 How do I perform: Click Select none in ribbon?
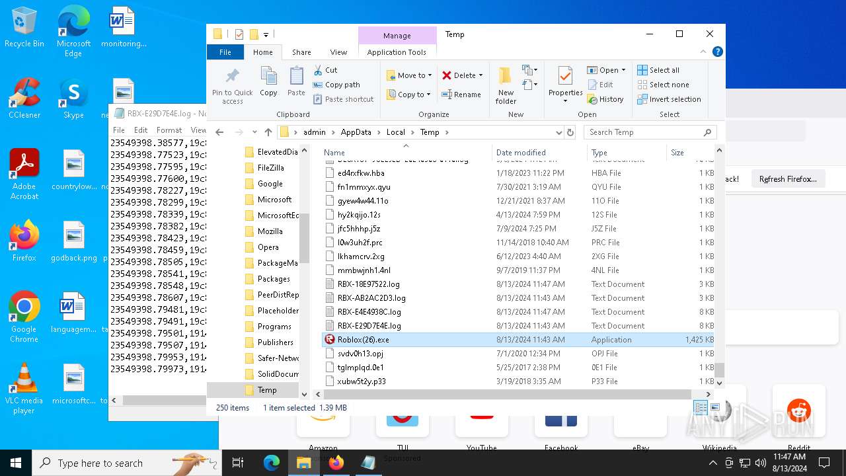pyautogui.click(x=663, y=85)
